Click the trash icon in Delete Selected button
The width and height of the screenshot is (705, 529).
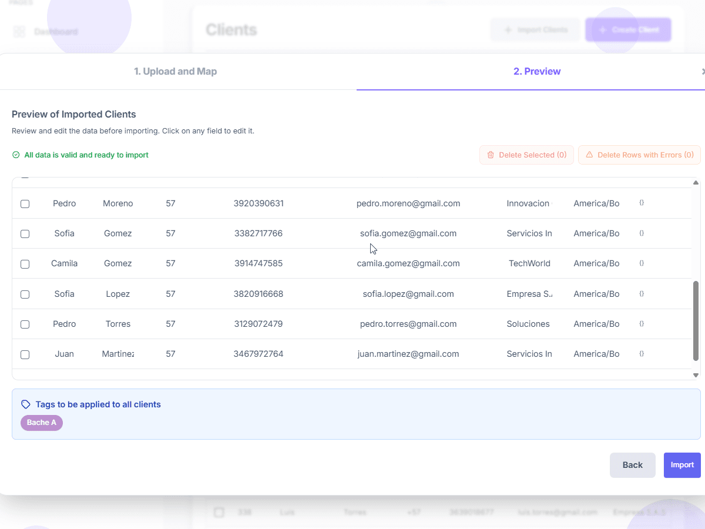tap(491, 155)
